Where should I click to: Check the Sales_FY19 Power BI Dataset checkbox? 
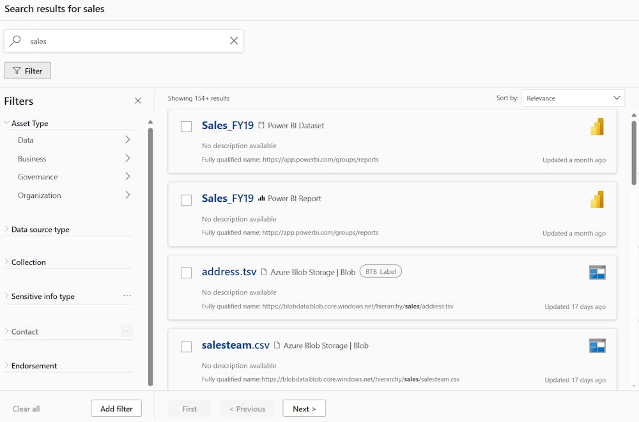(186, 126)
